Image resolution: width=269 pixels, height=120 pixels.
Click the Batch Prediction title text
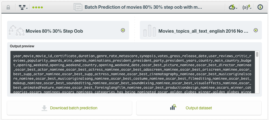click(x=143, y=8)
